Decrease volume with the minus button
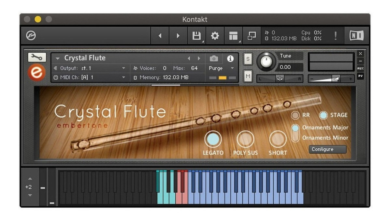Screen dimensions: 391x220 pos(311,79)
